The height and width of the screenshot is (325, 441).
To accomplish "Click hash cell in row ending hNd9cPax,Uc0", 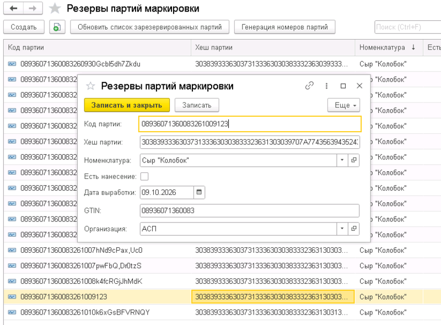I will pyautogui.click(x=273, y=250).
